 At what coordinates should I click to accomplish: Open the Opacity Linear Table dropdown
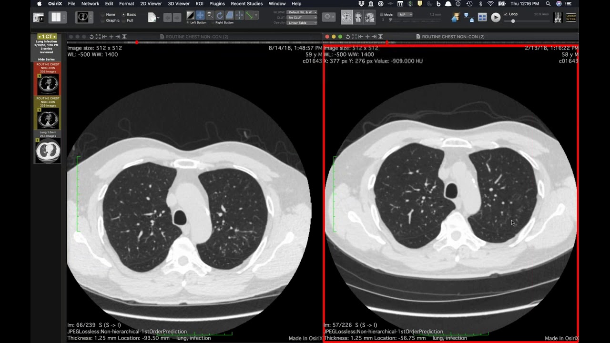tap(302, 23)
